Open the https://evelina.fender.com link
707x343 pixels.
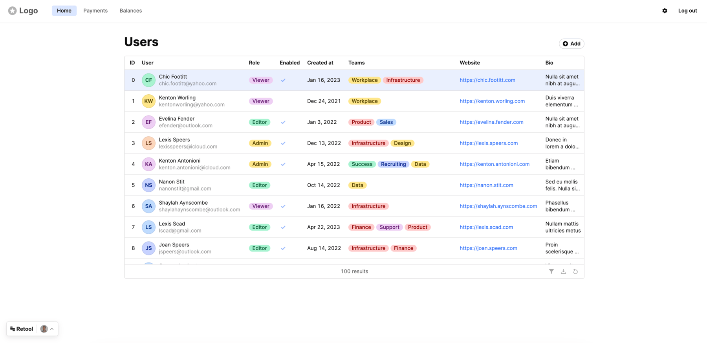pos(491,122)
